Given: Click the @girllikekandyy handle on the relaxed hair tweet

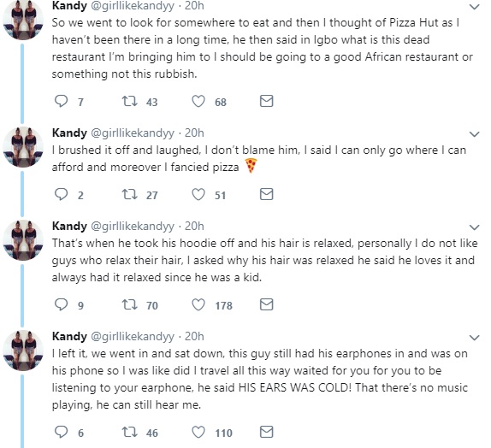Looking at the screenshot, I should [132, 227].
